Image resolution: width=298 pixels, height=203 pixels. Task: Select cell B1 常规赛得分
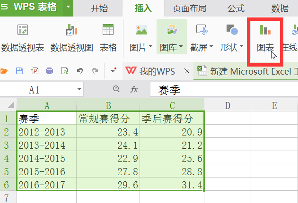tap(108, 118)
